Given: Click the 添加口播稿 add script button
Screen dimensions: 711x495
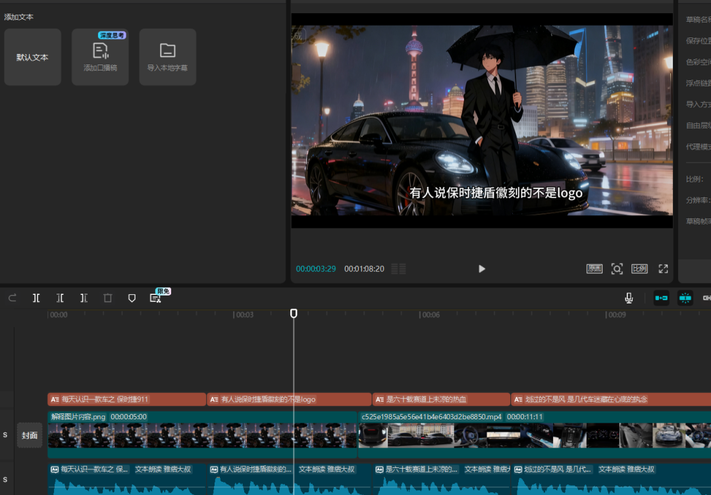Looking at the screenshot, I should pos(100,57).
